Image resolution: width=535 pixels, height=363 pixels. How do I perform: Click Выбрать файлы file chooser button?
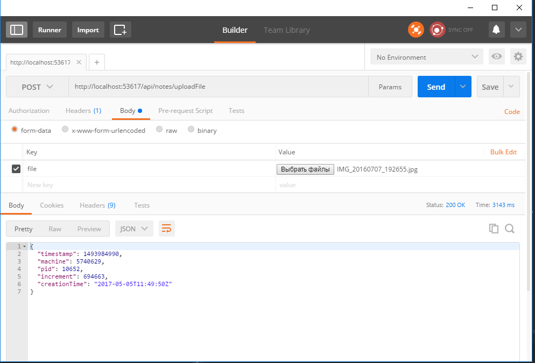305,169
